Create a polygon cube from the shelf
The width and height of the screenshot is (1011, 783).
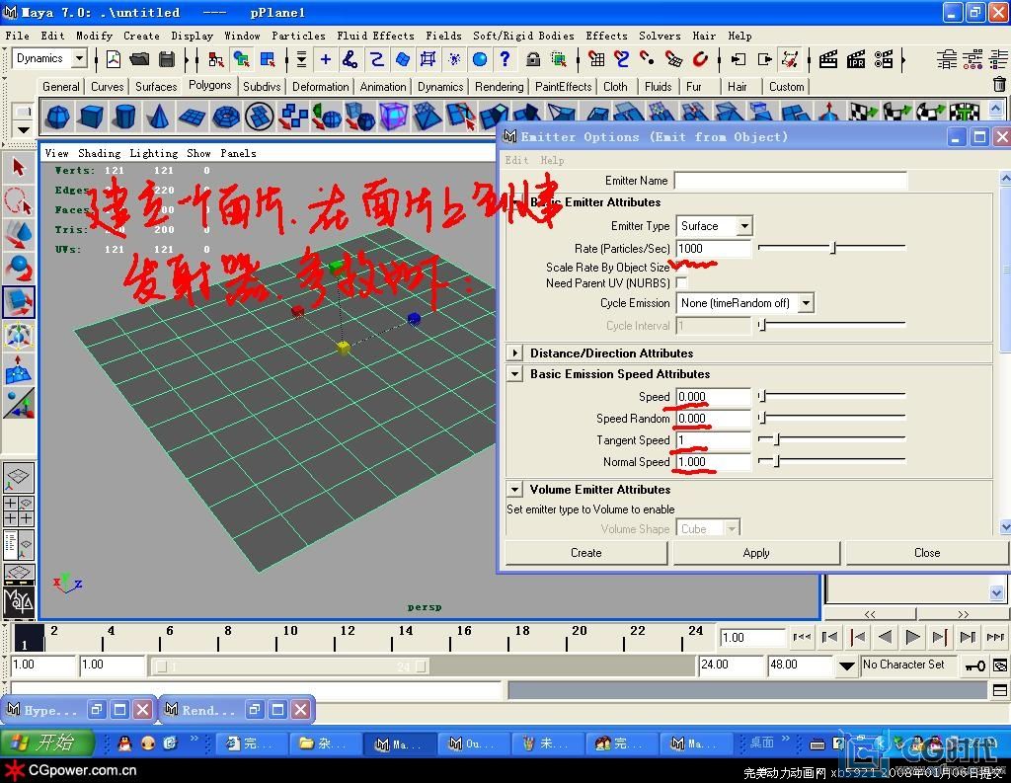pyautogui.click(x=91, y=117)
